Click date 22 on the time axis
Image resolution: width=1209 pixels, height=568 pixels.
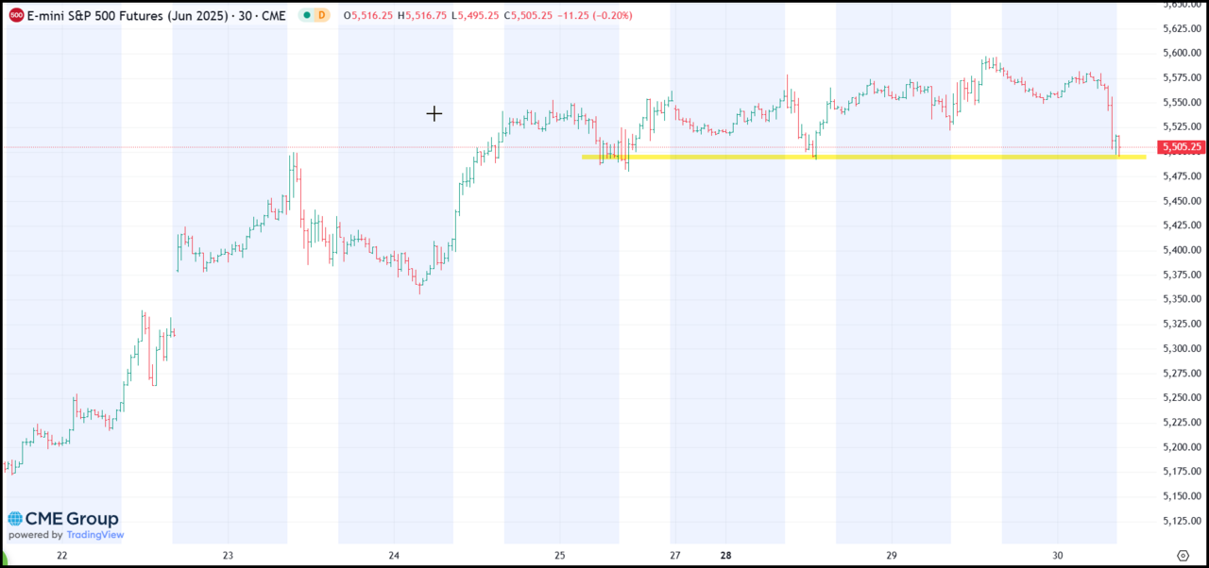coord(62,556)
